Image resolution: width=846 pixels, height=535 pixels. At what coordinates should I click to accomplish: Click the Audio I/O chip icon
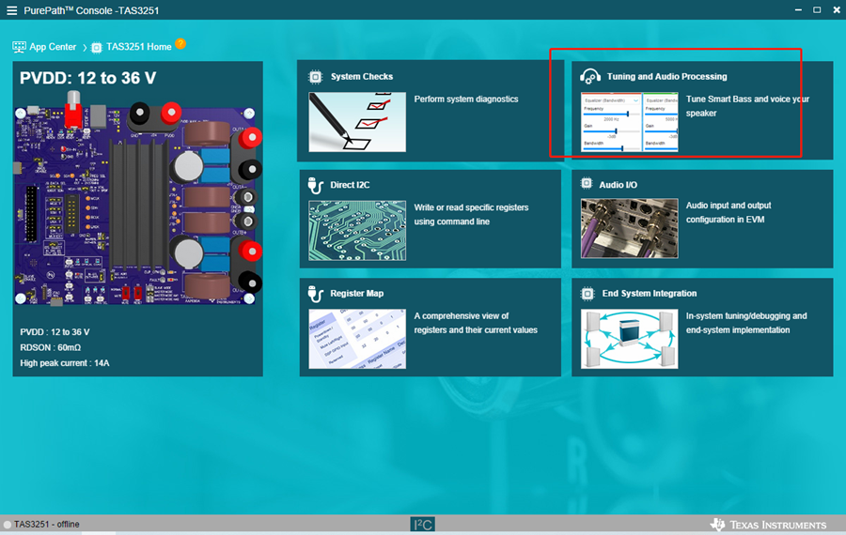[x=587, y=184]
